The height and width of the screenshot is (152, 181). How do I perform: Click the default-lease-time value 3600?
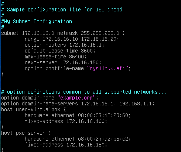(x=87, y=51)
